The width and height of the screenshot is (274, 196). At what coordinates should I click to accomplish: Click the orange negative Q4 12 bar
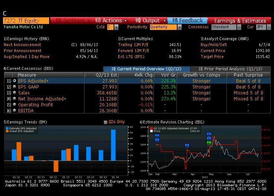coord(56,166)
